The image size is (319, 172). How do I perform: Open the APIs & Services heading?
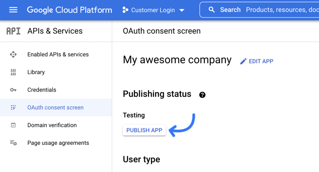click(55, 31)
